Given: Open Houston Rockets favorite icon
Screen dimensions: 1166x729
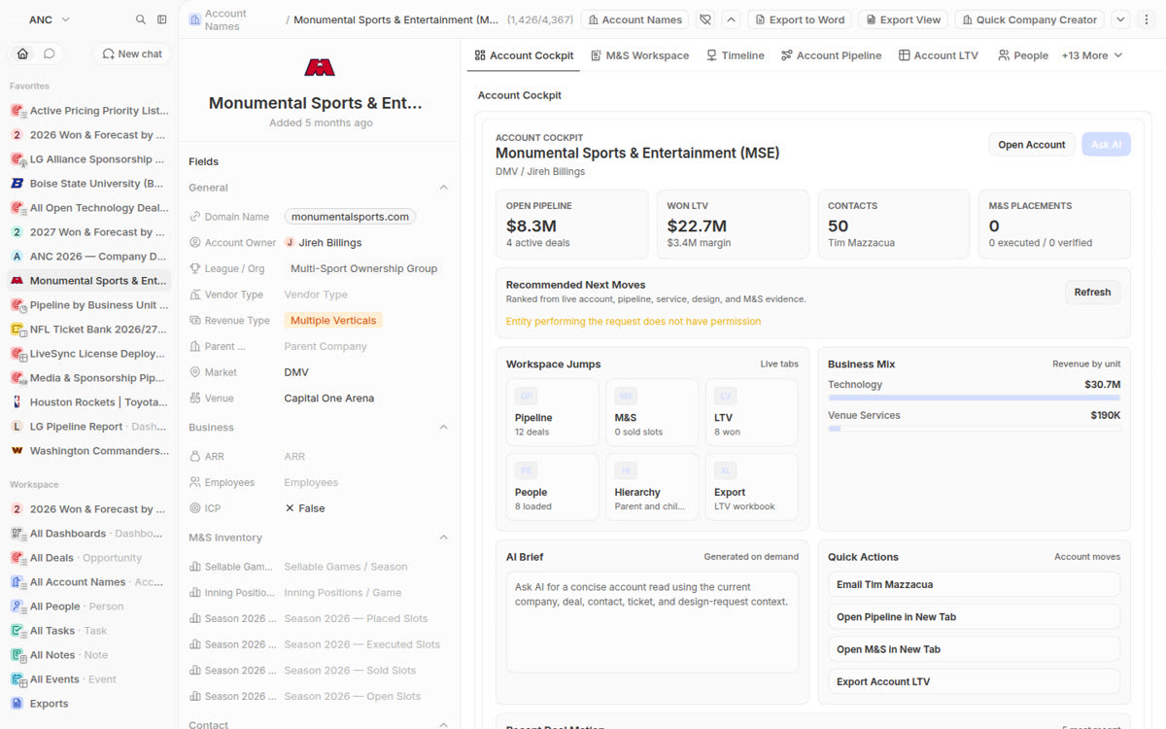Looking at the screenshot, I should [x=17, y=402].
